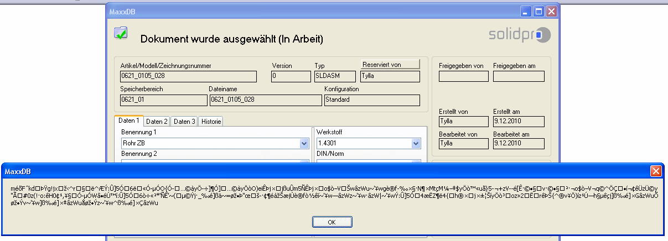Minimize the MaxxDB main window

(527, 11)
